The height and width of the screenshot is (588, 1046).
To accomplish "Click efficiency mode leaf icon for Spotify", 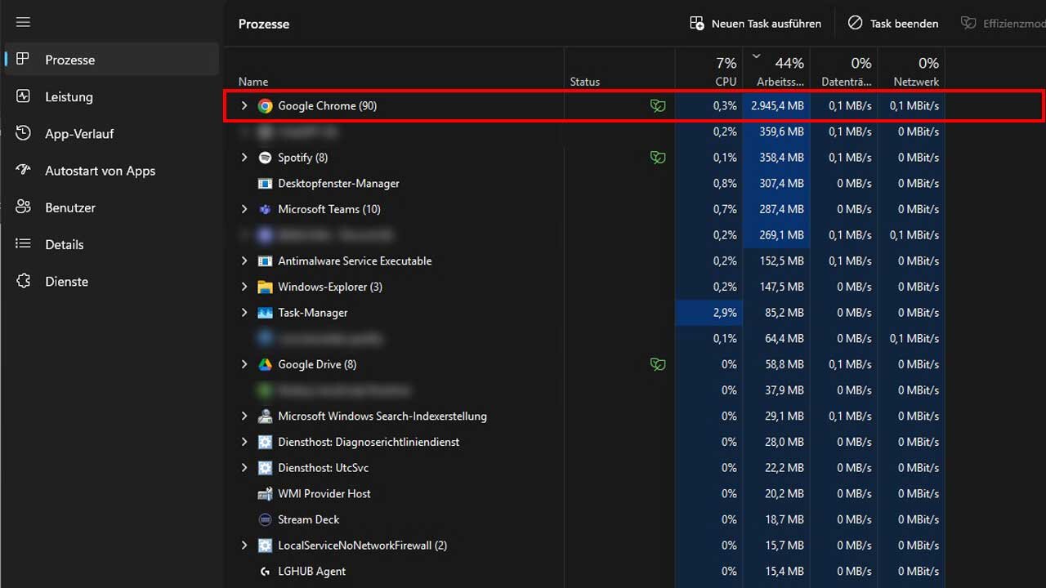I will point(657,158).
